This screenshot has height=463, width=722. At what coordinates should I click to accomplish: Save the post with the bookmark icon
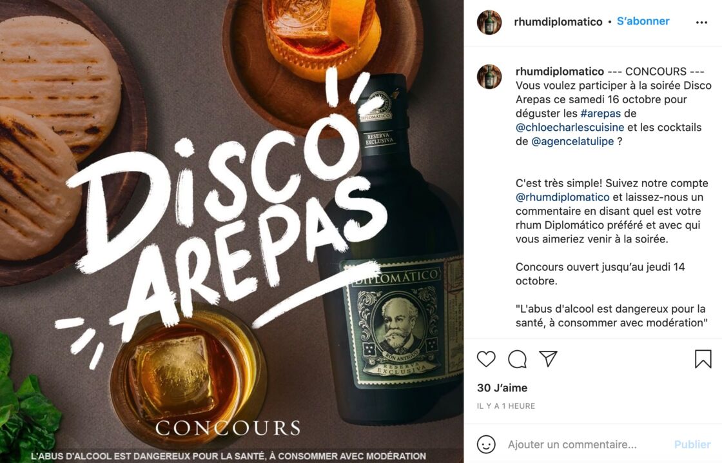click(703, 359)
